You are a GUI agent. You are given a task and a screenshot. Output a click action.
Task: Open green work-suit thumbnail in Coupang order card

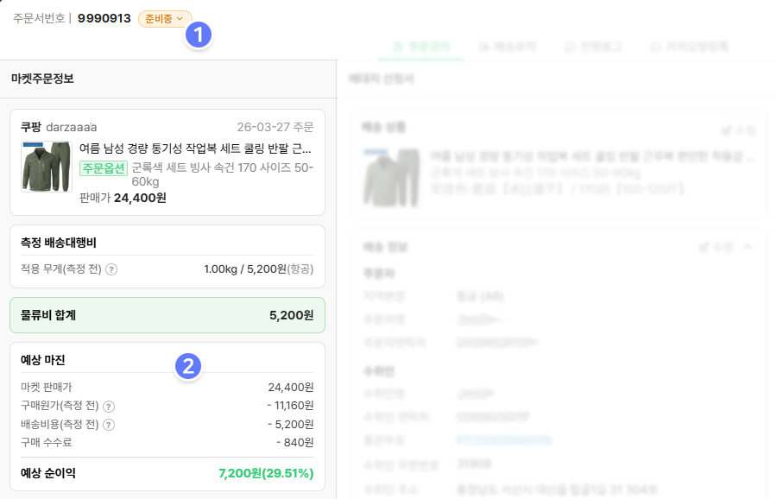[x=47, y=166]
